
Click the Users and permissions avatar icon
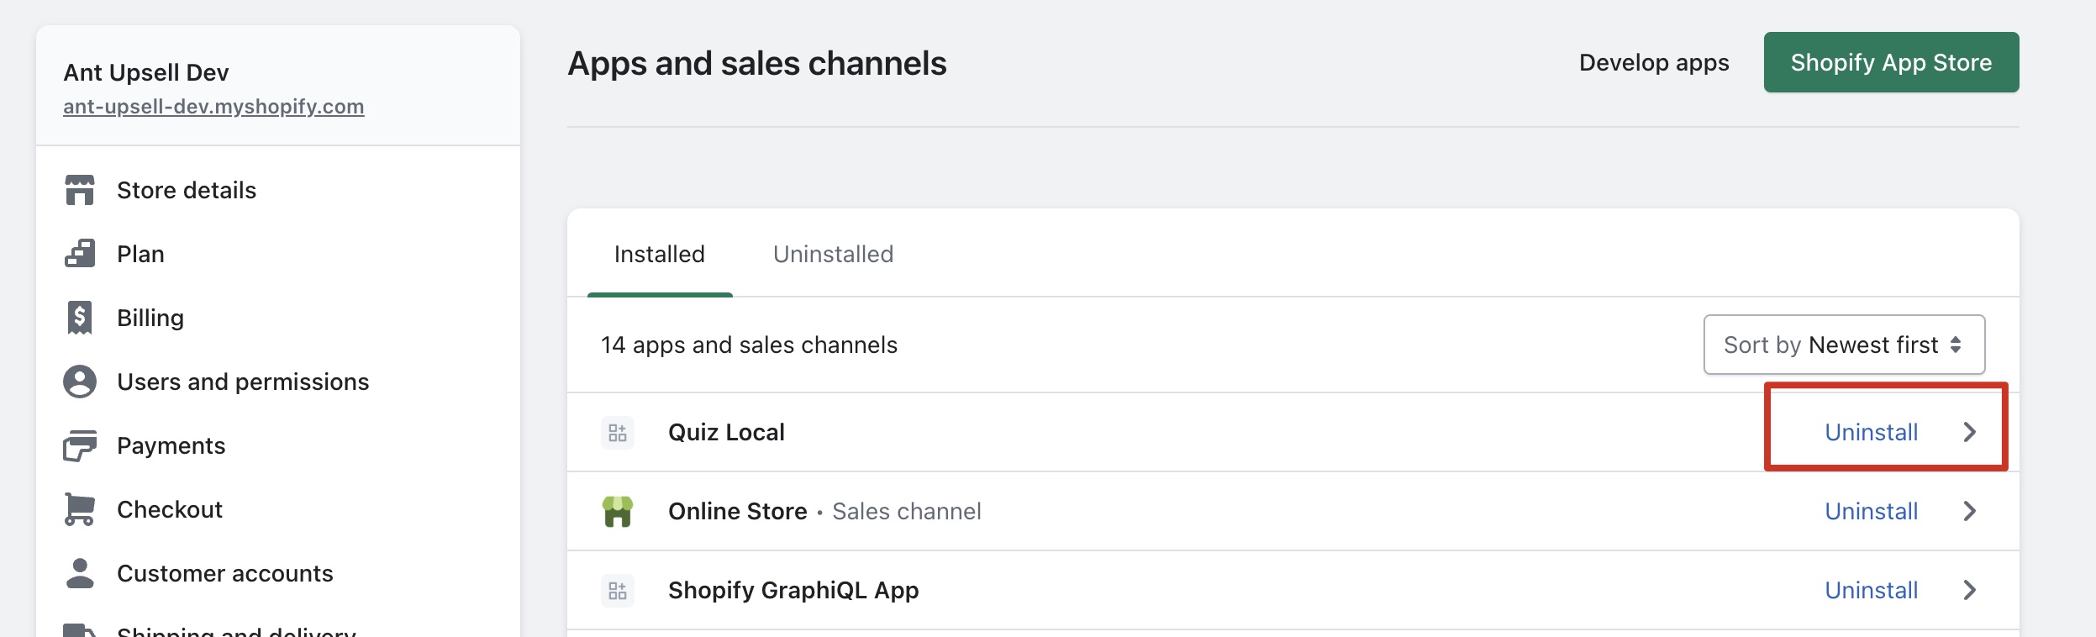(x=80, y=382)
